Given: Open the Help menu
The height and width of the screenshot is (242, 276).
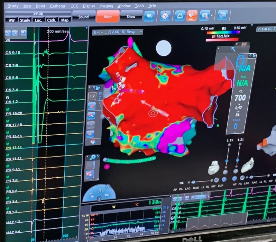Looking at the screenshot, I should (152, 6).
